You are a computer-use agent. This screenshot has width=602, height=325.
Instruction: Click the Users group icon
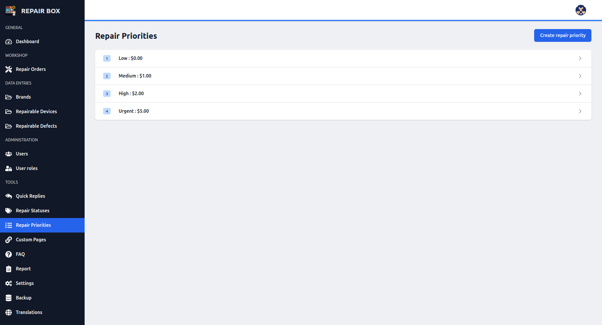(9, 154)
